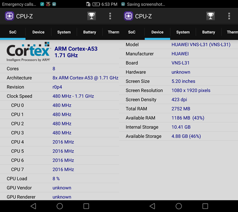The width and height of the screenshot is (238, 212).
Task: Tap the CPU 7 row
Action: point(60,170)
